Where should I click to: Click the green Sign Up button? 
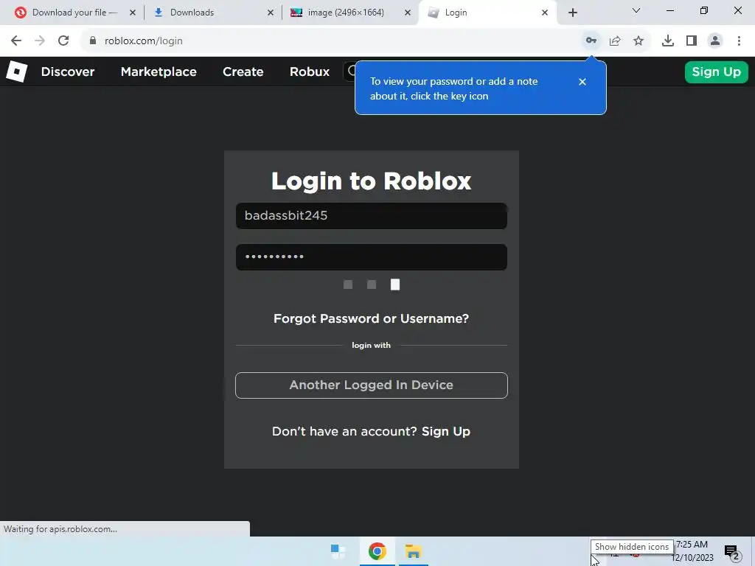pyautogui.click(x=716, y=72)
